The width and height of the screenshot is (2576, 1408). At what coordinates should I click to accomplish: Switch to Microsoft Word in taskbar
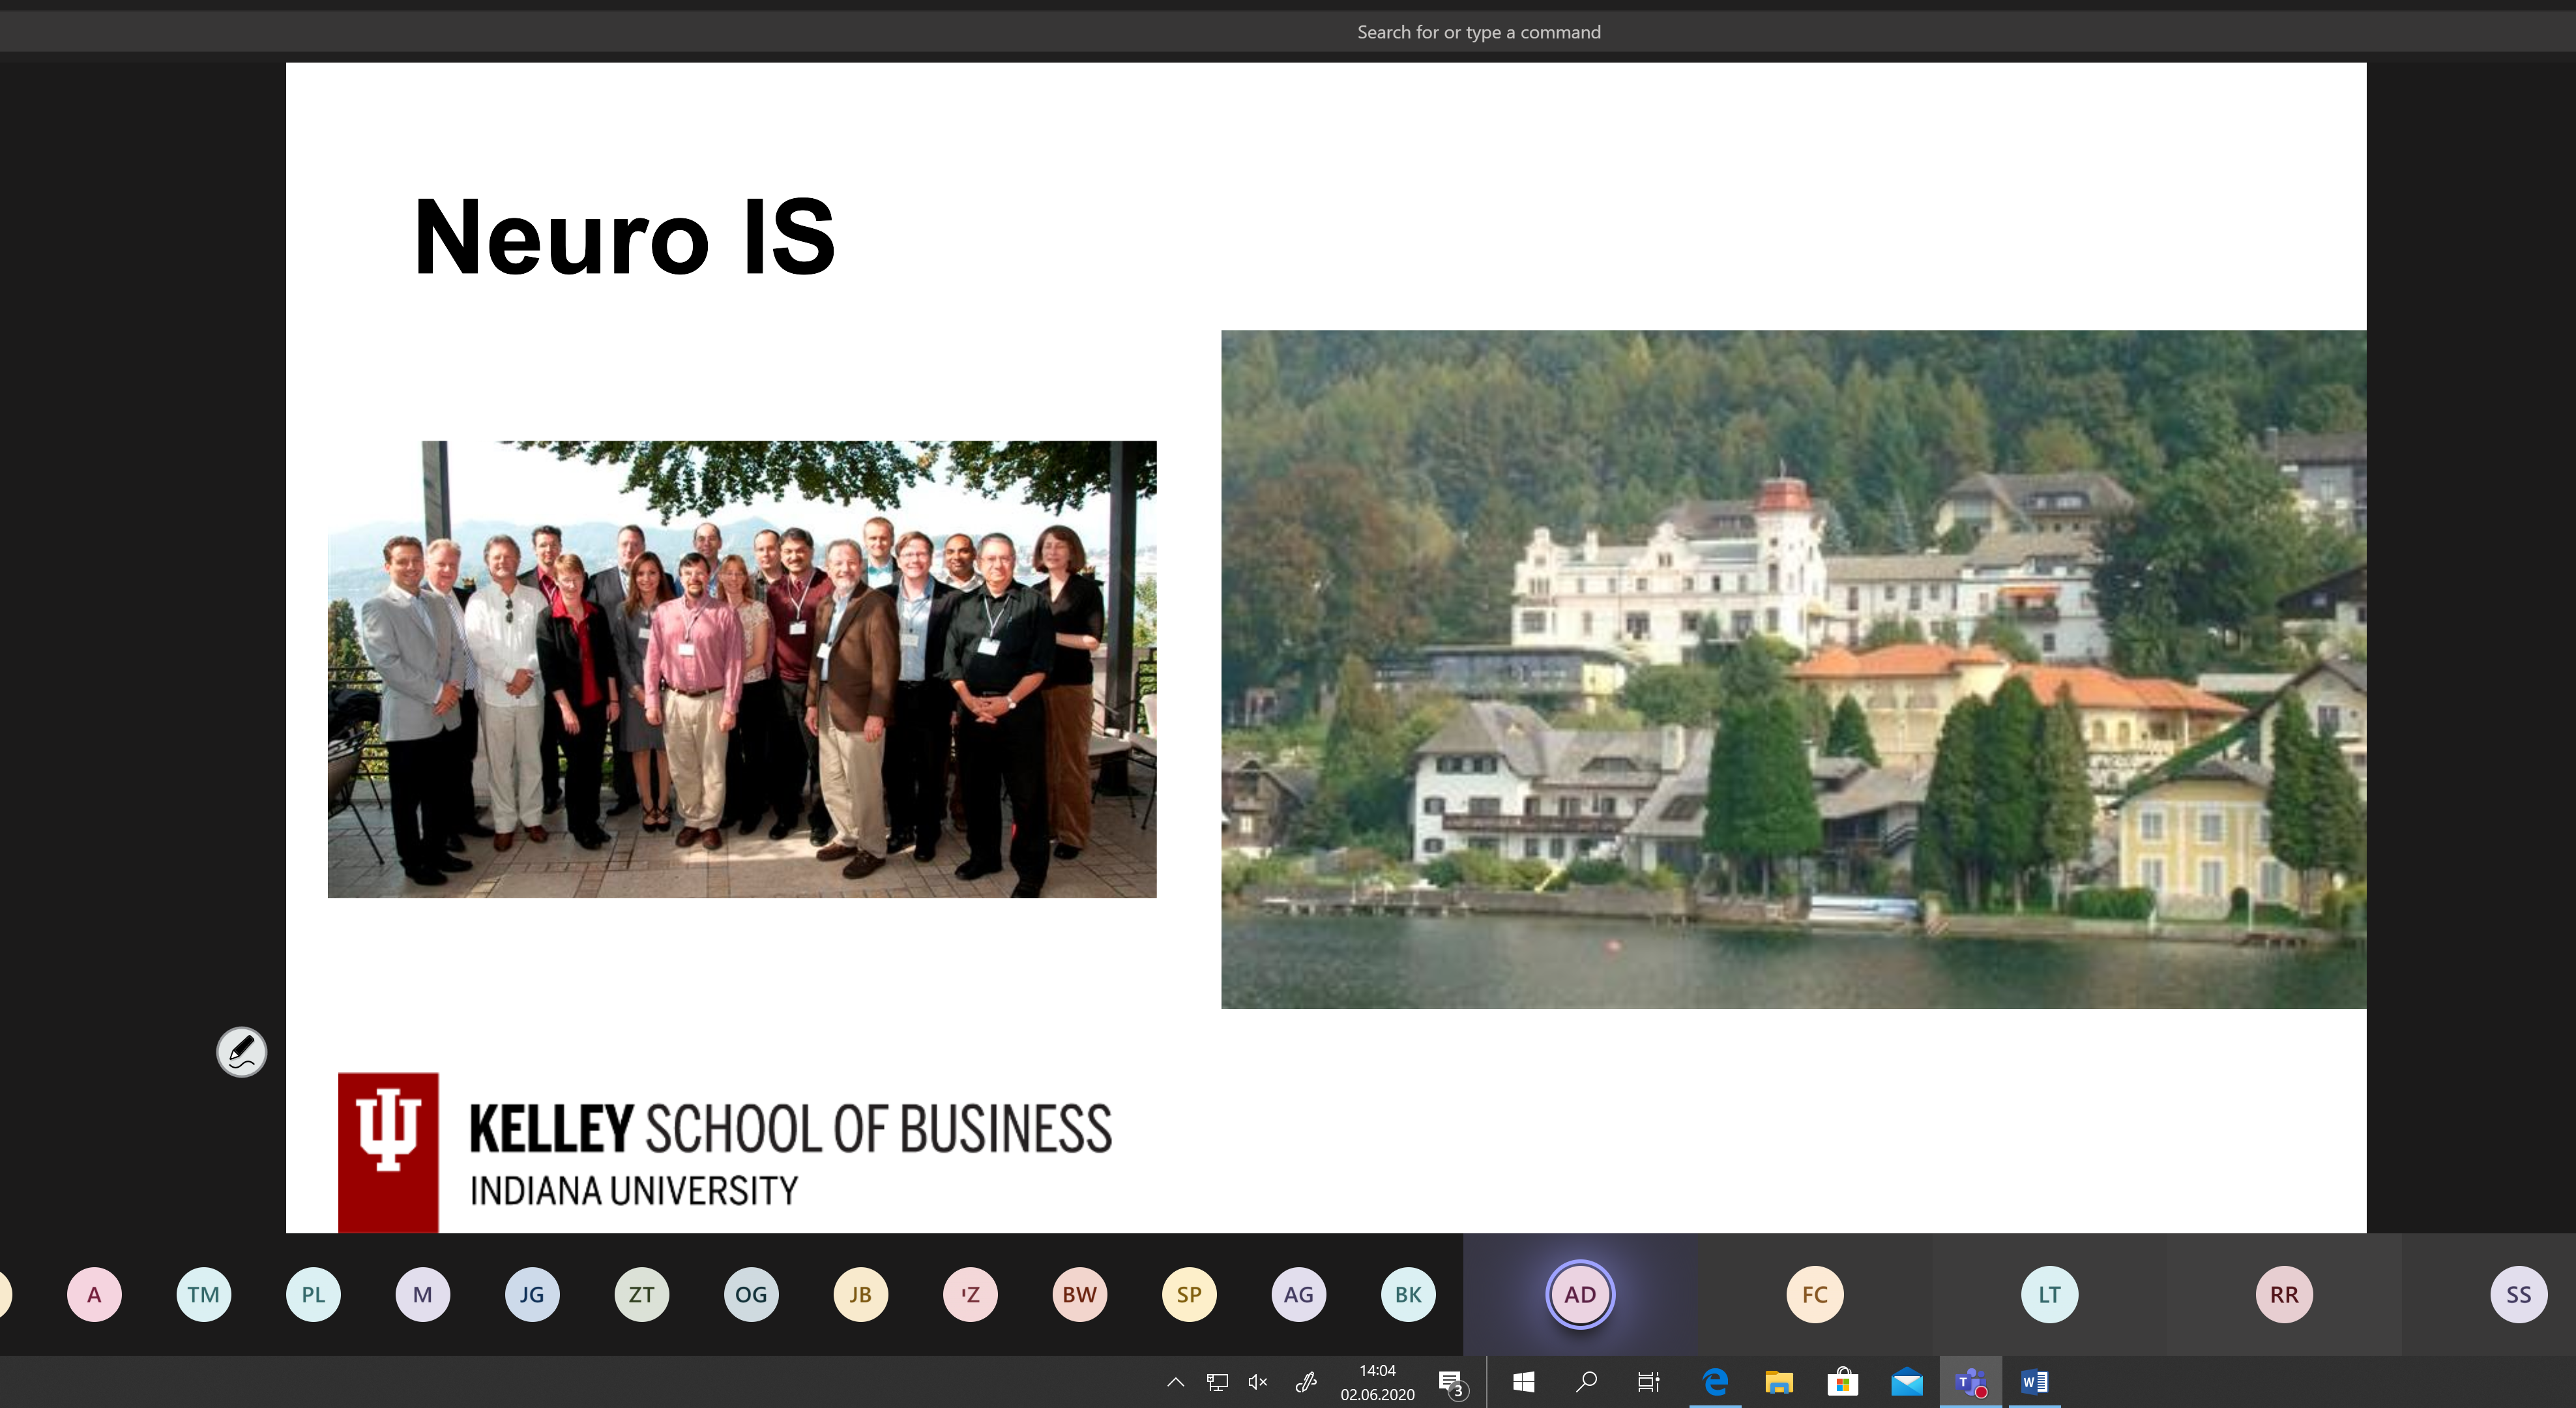click(2034, 1382)
